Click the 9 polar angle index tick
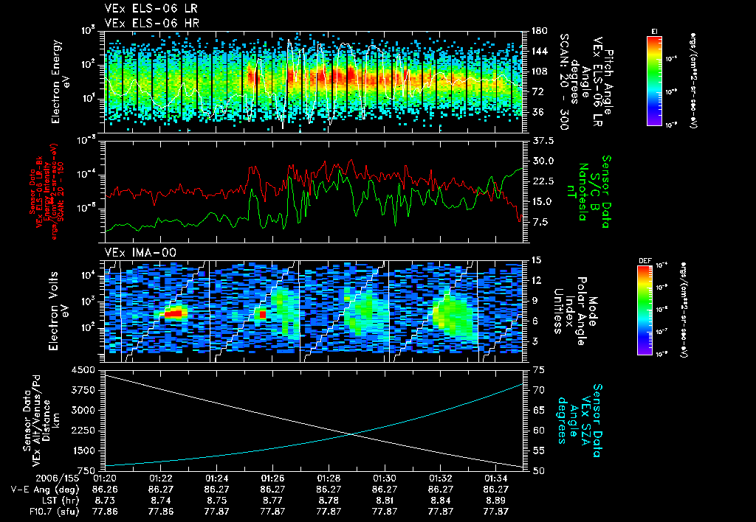This screenshot has width=756, height=522. click(534, 301)
